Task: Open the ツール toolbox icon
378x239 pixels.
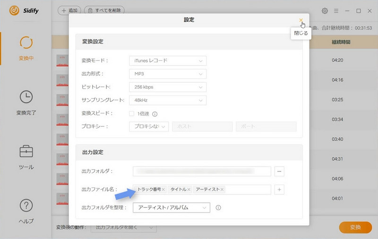Action: pyautogui.click(x=26, y=152)
